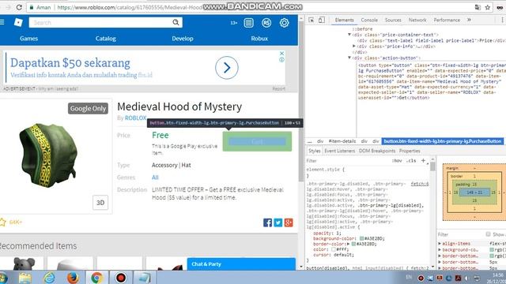Switch to the Console tab
The height and width of the screenshot is (284, 506).
369,20
